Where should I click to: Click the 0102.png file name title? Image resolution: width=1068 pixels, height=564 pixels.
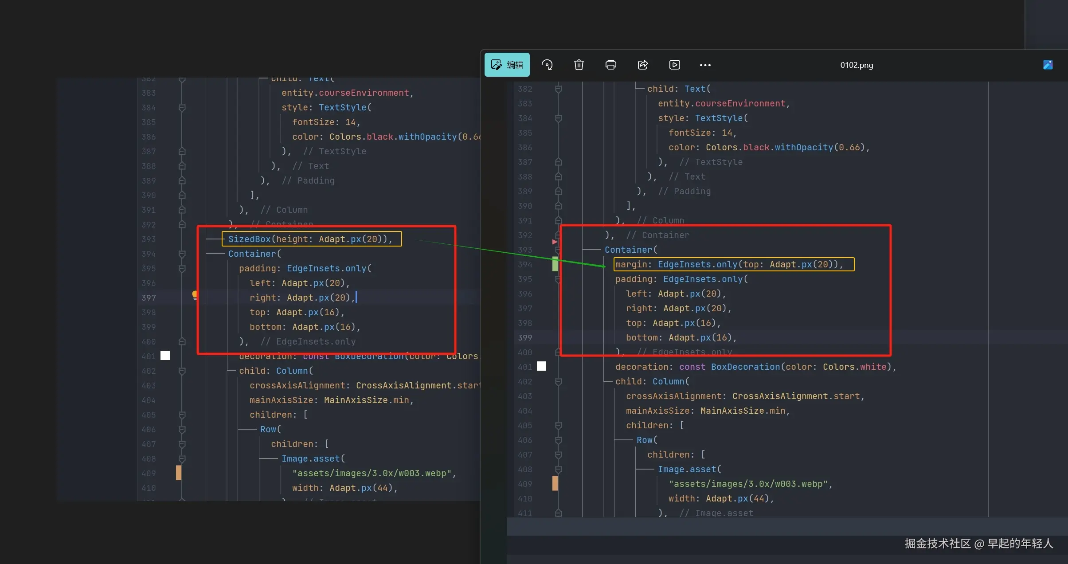click(x=856, y=65)
